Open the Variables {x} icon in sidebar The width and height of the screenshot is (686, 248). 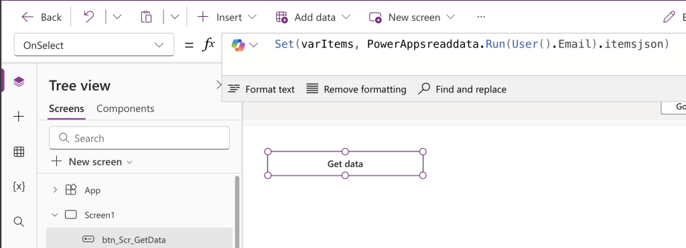point(19,187)
